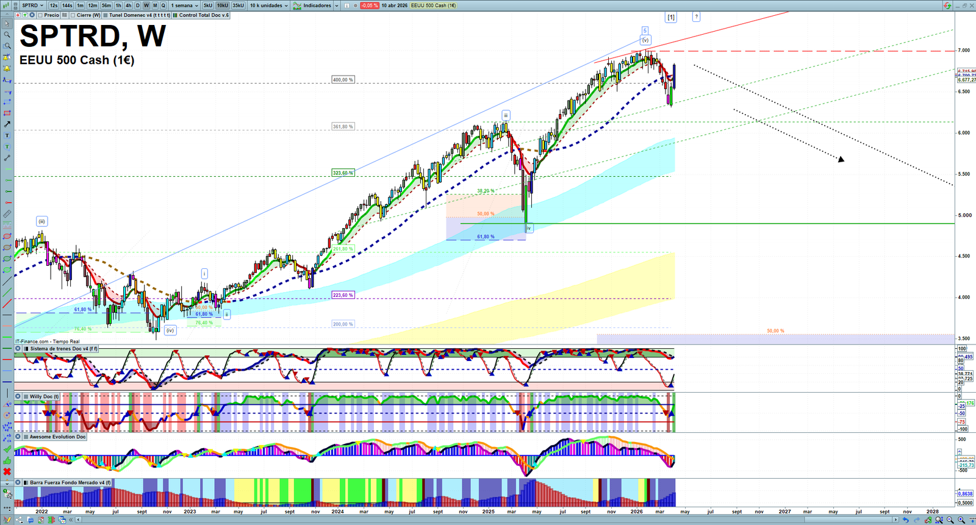Toggle Control Total Doc v.6 indicator

click(x=176, y=15)
